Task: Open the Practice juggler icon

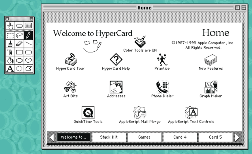Action: pos(162,62)
